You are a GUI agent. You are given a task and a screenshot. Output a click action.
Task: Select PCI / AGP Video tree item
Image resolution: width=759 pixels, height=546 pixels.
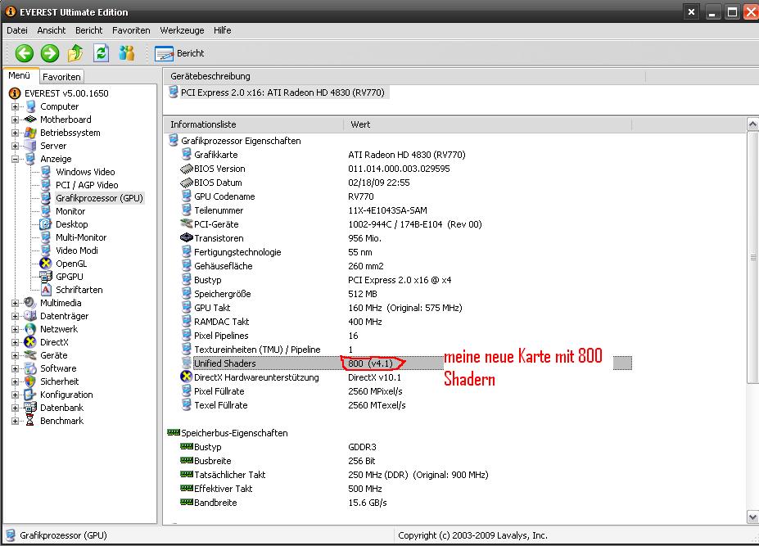tap(87, 185)
